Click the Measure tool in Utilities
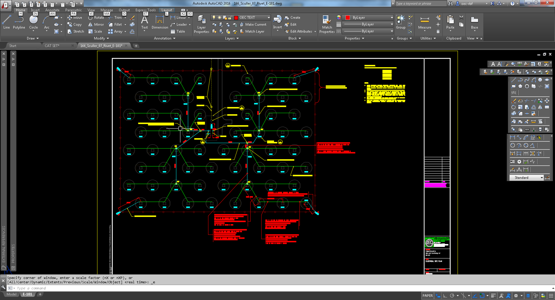 tap(424, 23)
